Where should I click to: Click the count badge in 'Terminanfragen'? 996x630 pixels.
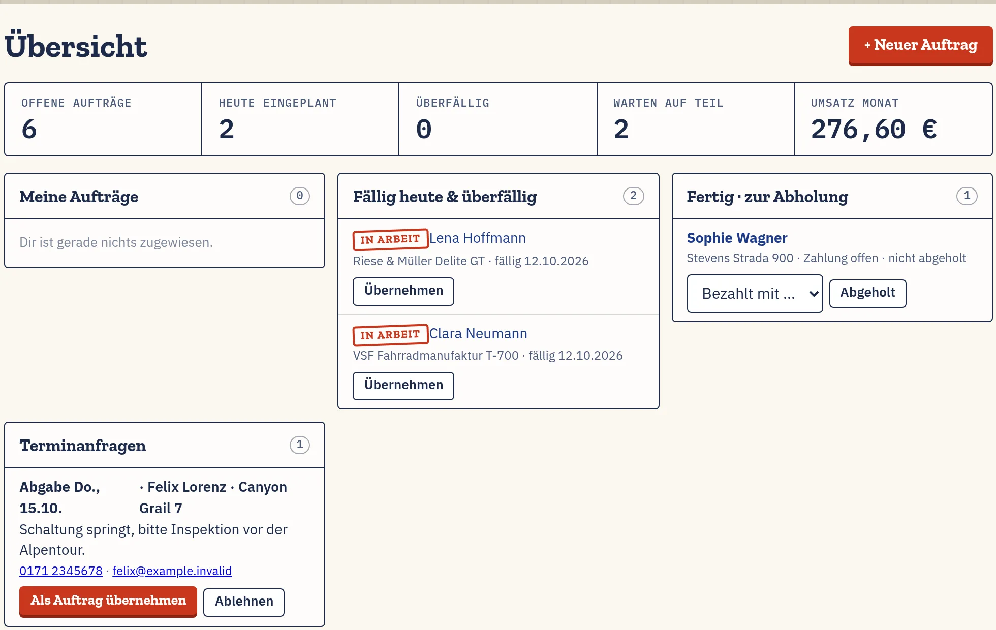coord(300,445)
